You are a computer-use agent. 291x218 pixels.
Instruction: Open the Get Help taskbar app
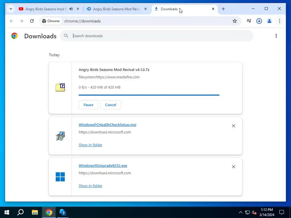click(63, 212)
